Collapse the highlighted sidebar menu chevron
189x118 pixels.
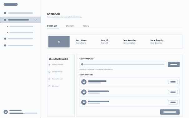point(36,20)
